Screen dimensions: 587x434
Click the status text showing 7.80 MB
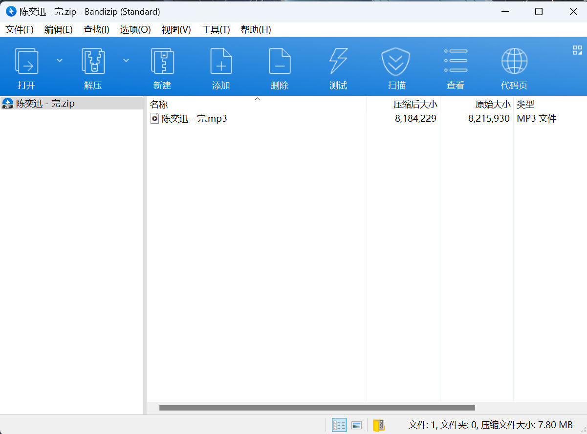491,425
